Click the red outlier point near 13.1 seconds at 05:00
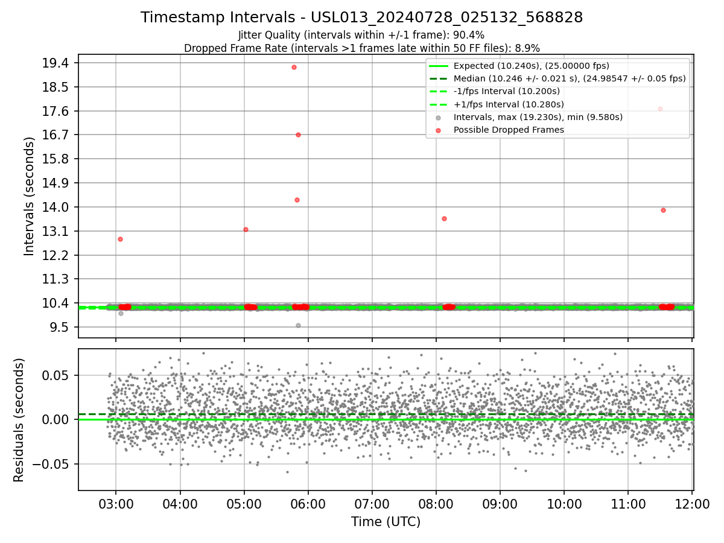Viewport: 724px width, 543px height. (246, 229)
